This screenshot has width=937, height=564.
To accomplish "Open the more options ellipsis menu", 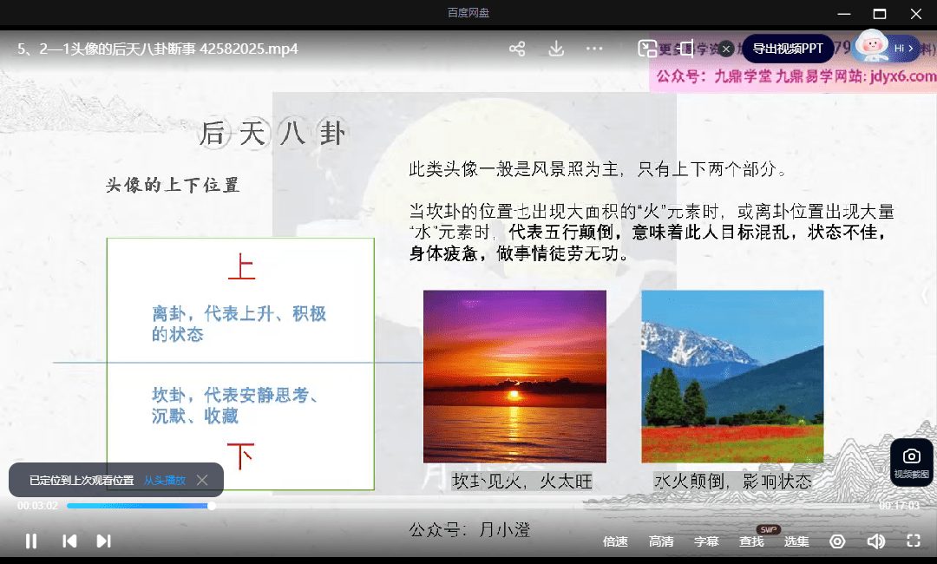I will pyautogui.click(x=594, y=49).
